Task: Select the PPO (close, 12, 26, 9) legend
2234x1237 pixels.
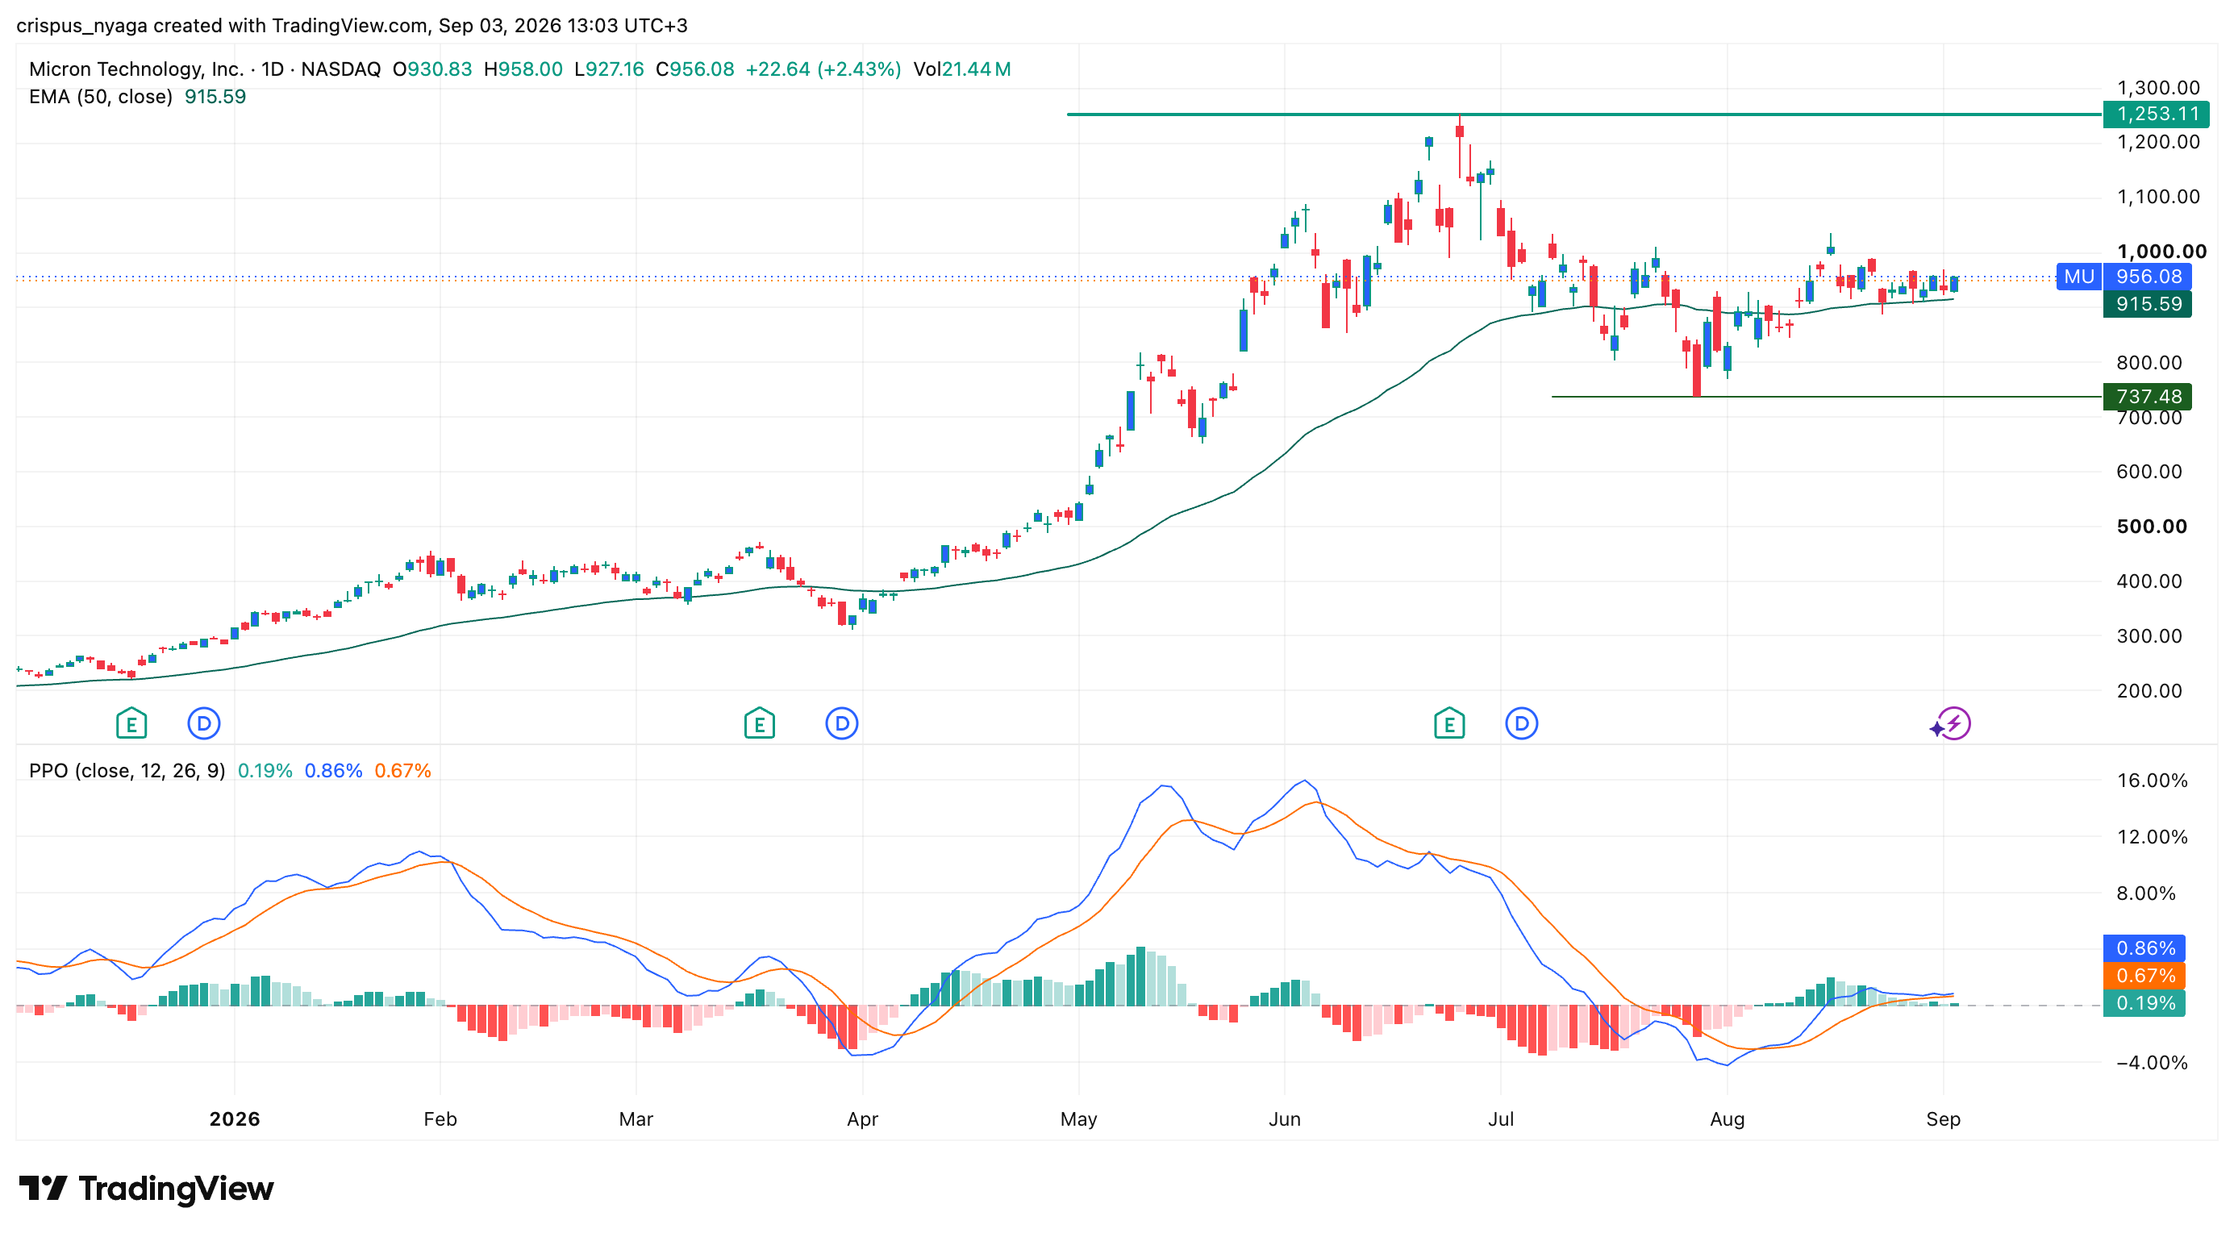Action: tap(127, 771)
